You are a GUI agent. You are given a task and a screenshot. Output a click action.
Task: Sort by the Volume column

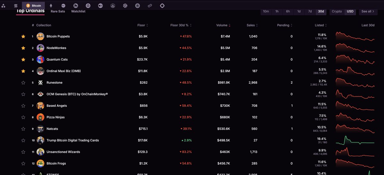[223, 25]
